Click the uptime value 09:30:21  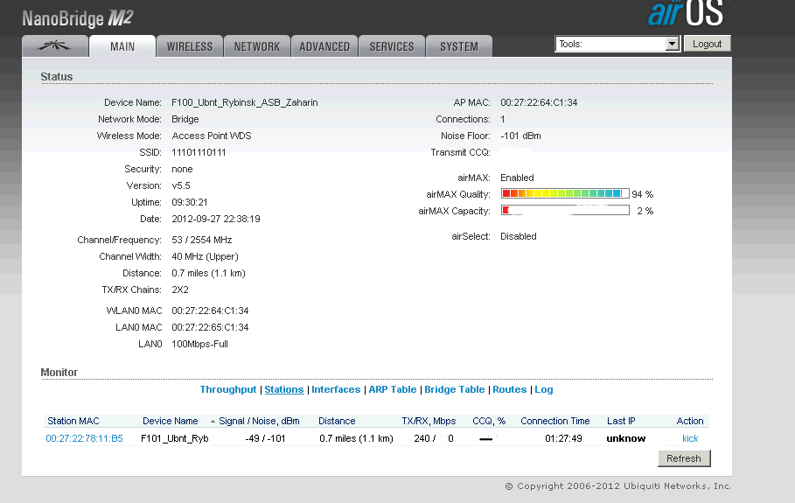[x=190, y=202]
